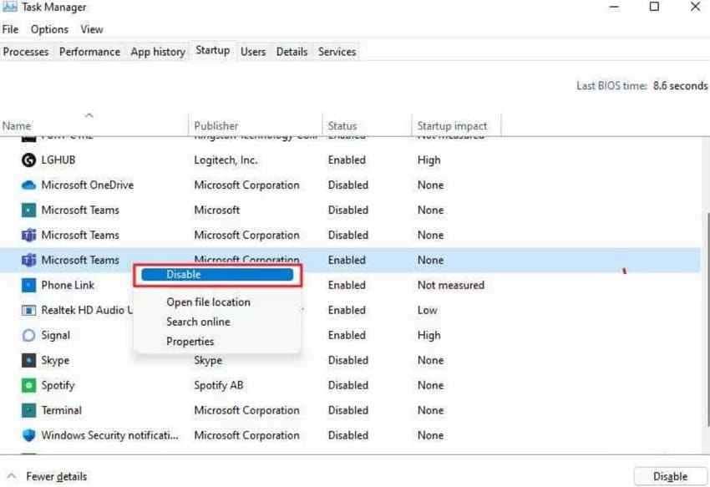Click the Terminal app icon
This screenshot has width=710, height=487.
point(28,410)
